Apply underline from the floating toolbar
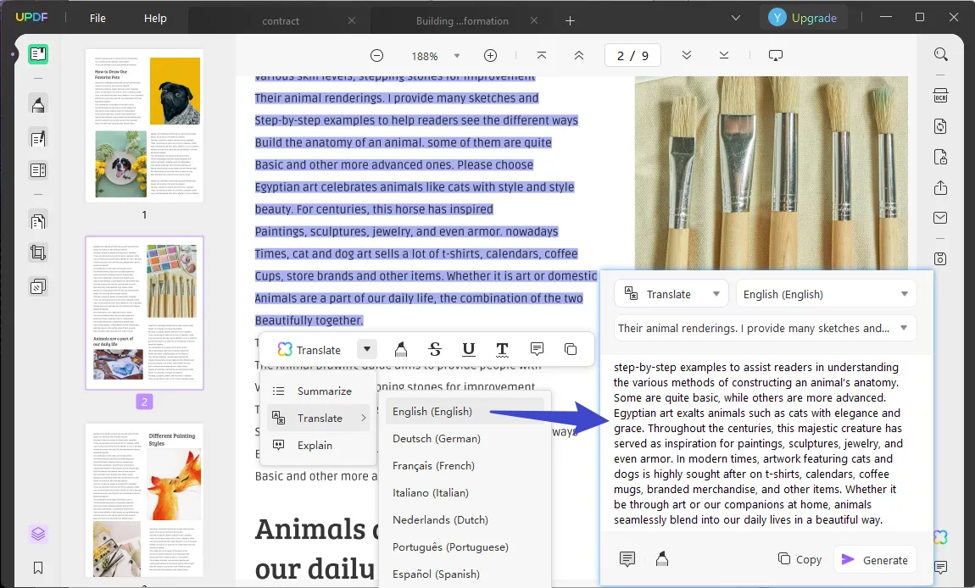This screenshot has height=588, width=975. (x=468, y=349)
